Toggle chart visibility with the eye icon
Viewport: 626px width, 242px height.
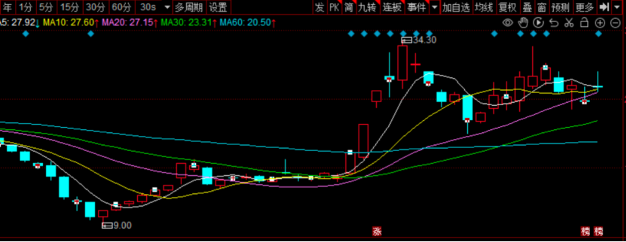point(507,23)
